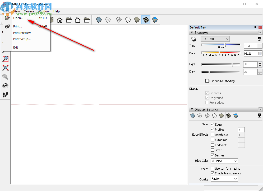Image resolution: width=263 pixels, height=191 pixels.
Task: Pin the Default Tray panel
Action: [255, 27]
